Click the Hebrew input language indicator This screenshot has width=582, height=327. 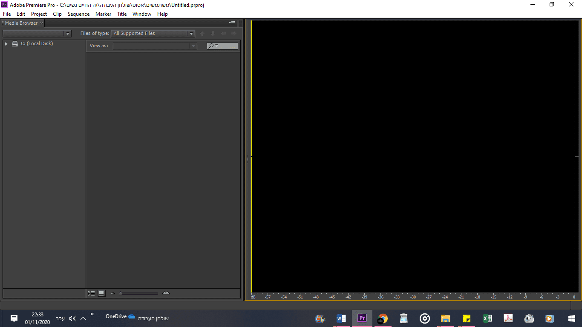pos(61,318)
